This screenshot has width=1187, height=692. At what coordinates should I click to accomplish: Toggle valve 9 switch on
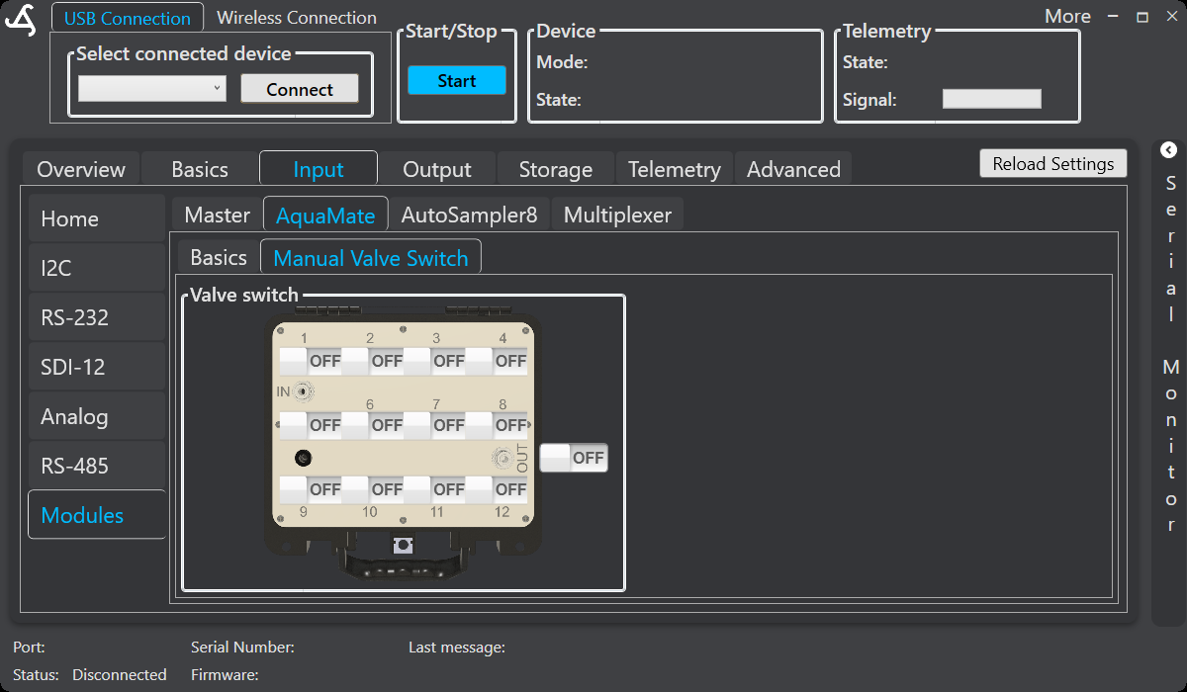pos(311,489)
